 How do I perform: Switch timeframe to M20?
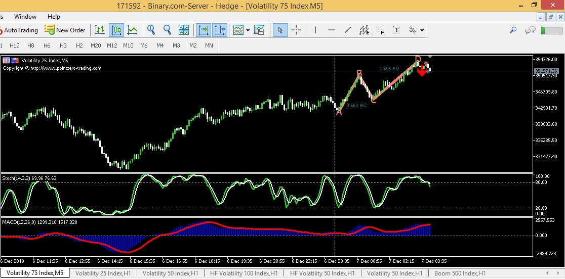point(96,45)
